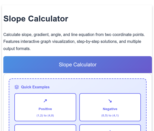Select the Positive slope example card

pos(45,107)
